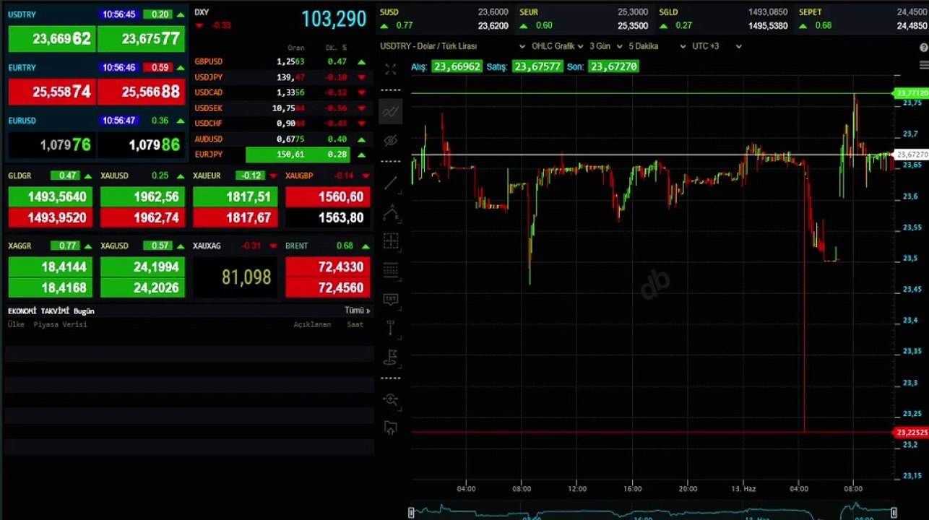Grab the left handle of chart range slider
The image size is (929, 520).
click(x=412, y=513)
